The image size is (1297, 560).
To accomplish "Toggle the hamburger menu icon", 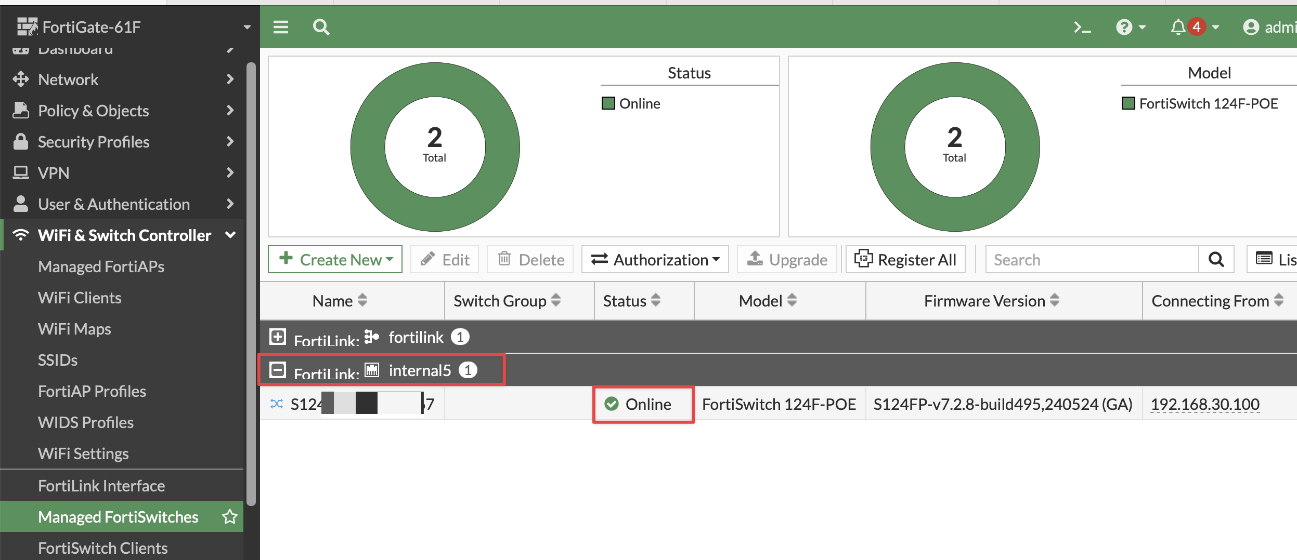I will click(x=281, y=27).
